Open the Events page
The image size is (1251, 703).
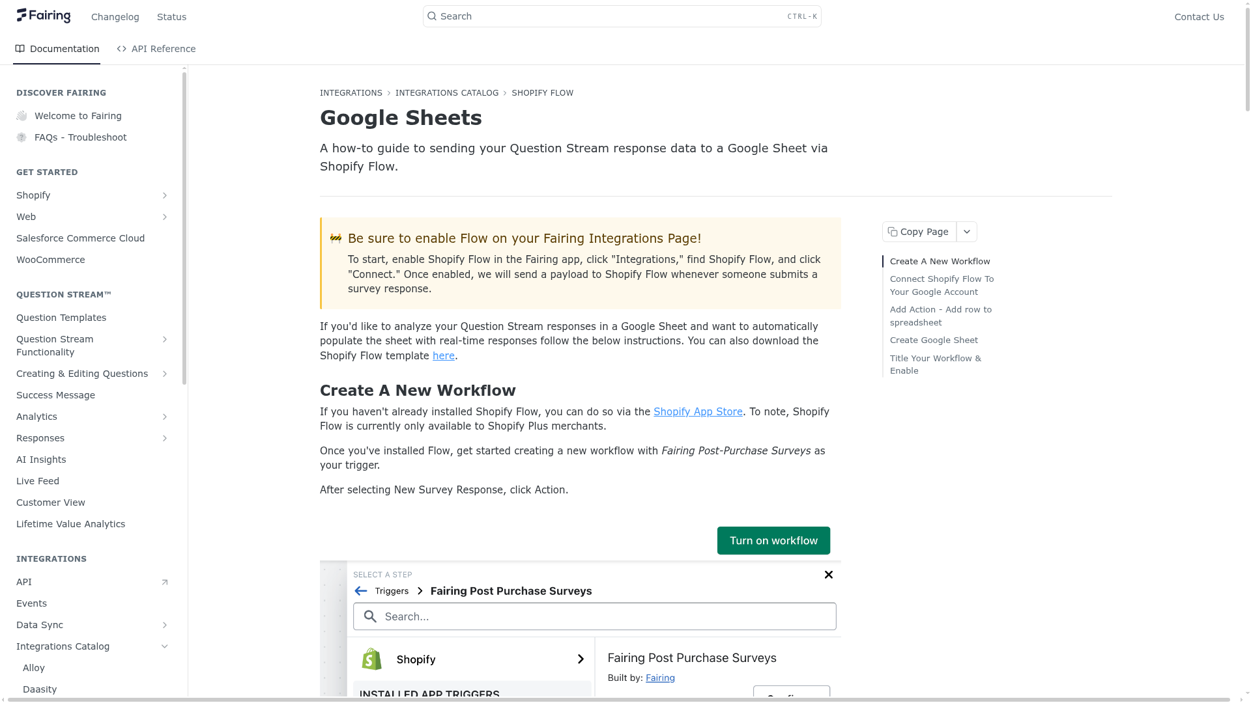click(x=31, y=603)
